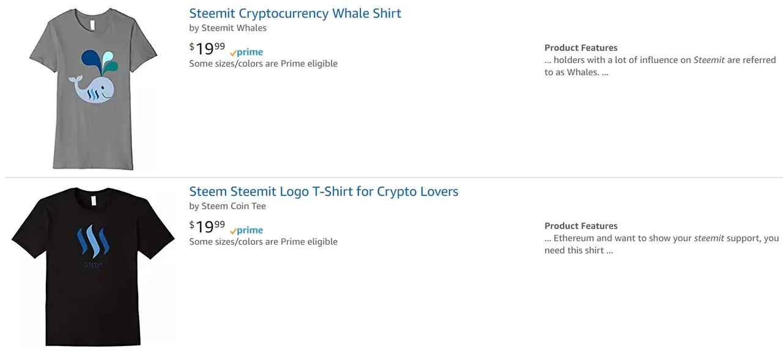Click the Product Features heading for the Steem logo shirt

[x=581, y=226]
